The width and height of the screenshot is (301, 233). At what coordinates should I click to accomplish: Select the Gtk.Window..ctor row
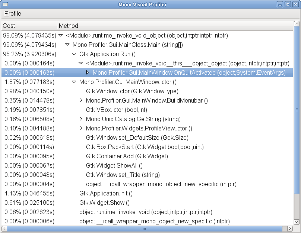coord(132,91)
